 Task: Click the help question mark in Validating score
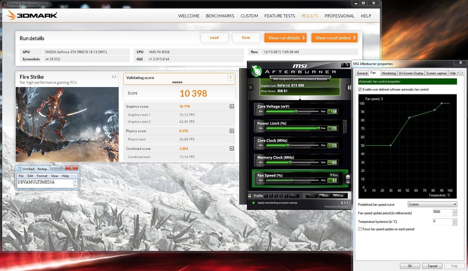click(230, 78)
